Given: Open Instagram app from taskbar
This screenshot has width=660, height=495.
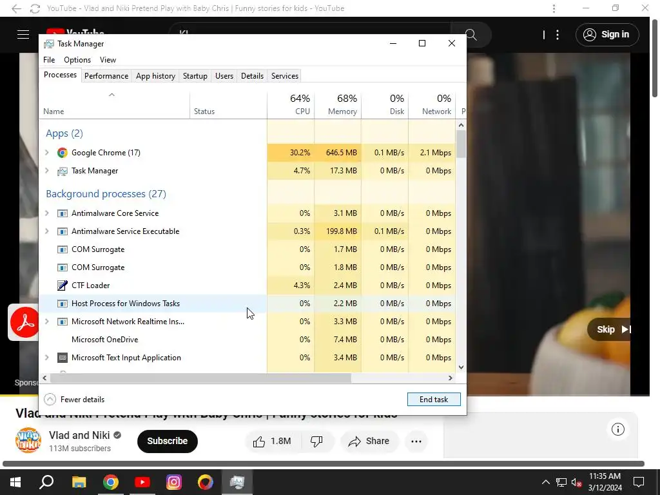Looking at the screenshot, I should [x=174, y=482].
